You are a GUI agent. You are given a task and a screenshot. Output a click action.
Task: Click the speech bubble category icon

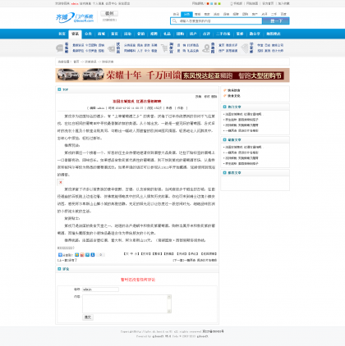tap(59, 48)
